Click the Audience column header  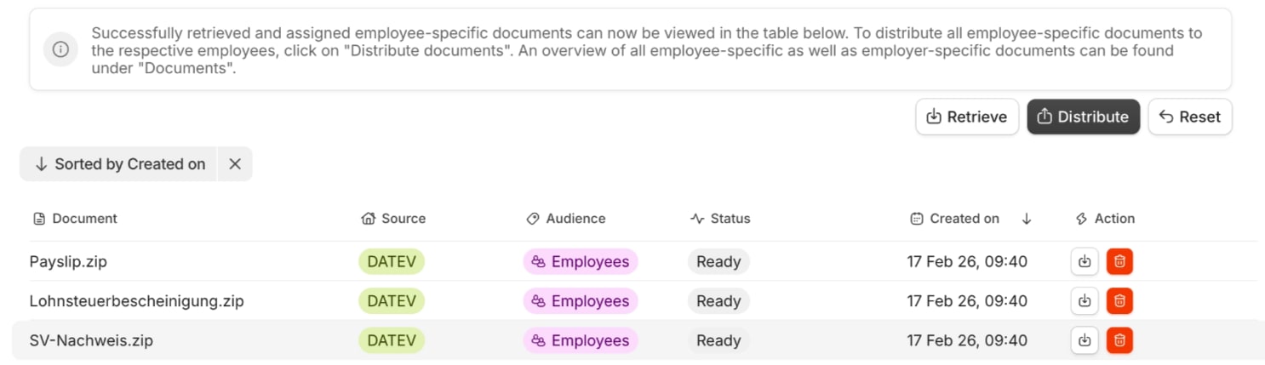tap(566, 219)
